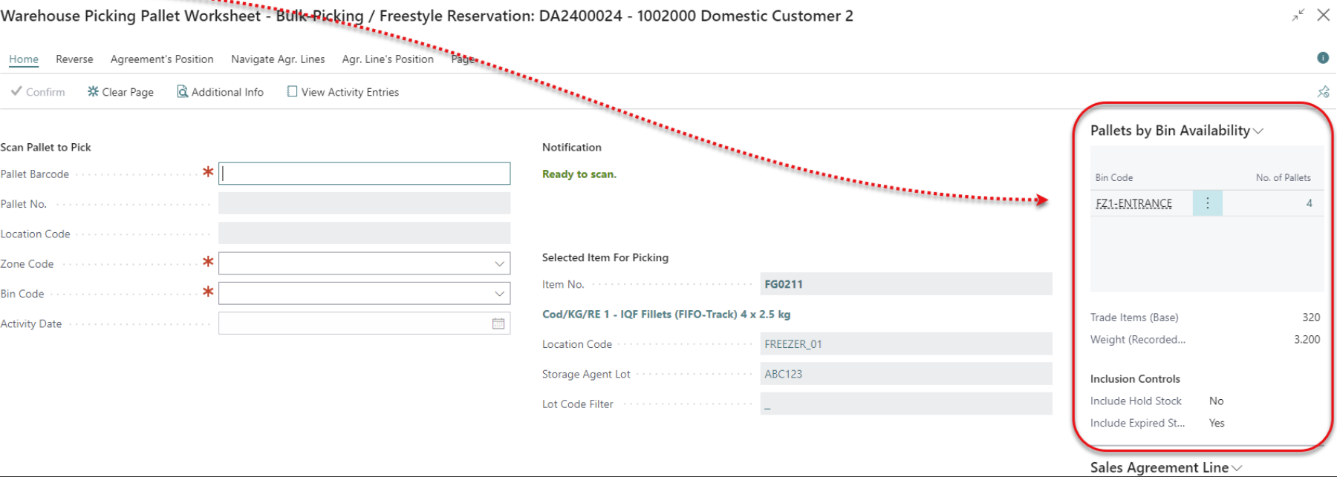Expand the Bin Code dropdown
This screenshot has height=477, width=1337.
(499, 294)
